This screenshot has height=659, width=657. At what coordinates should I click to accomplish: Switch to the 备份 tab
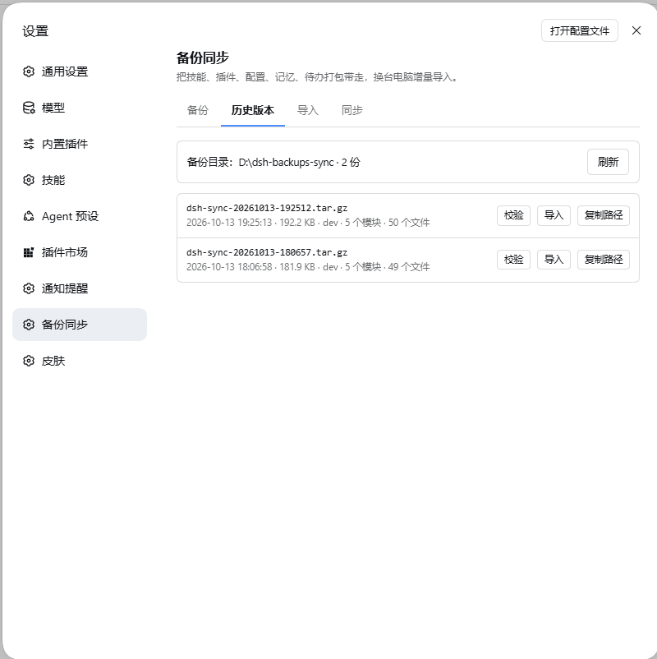click(x=198, y=111)
